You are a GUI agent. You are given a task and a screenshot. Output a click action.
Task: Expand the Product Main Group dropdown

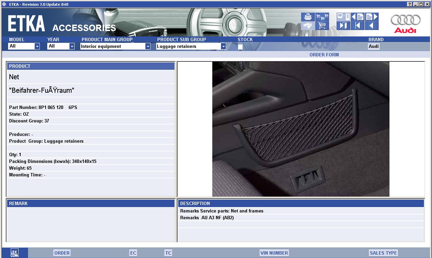tap(148, 47)
